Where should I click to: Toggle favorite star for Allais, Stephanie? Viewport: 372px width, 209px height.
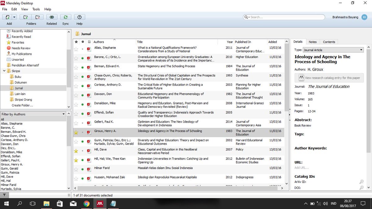point(76,49)
